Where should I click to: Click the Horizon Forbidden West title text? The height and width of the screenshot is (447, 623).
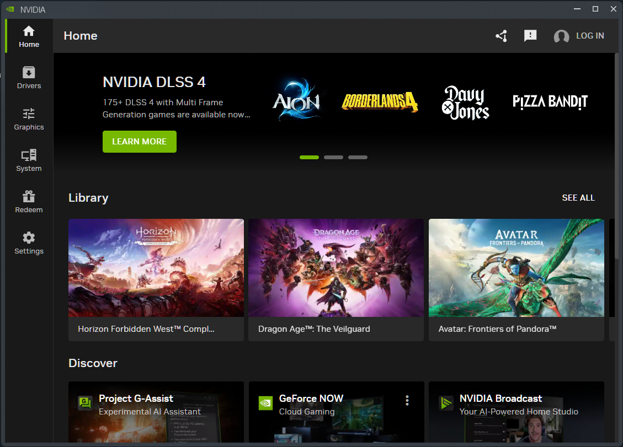(x=146, y=329)
